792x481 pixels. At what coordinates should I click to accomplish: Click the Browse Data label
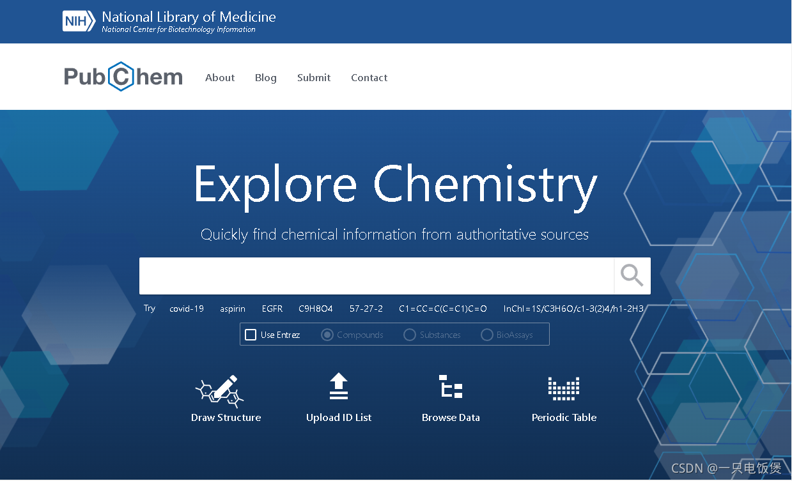[451, 417]
